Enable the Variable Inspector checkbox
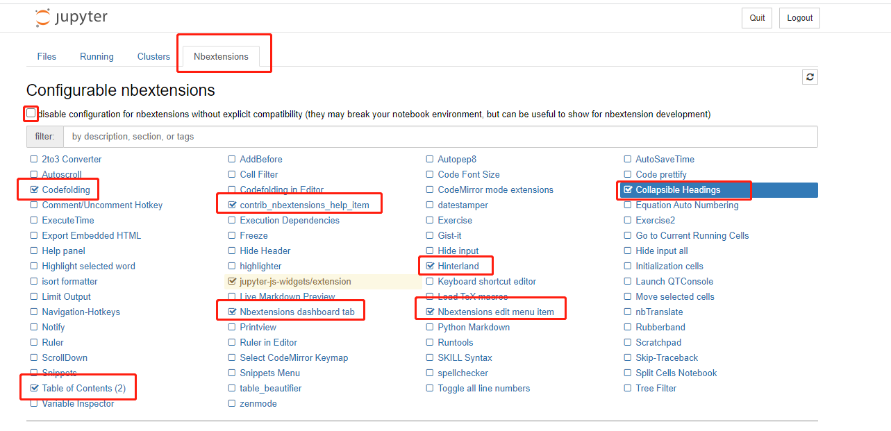 click(34, 403)
